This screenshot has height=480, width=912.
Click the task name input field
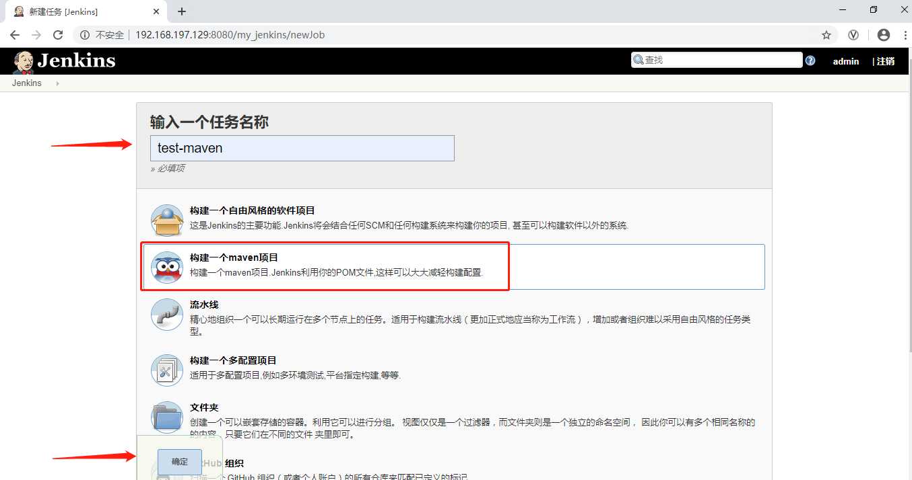click(x=302, y=148)
